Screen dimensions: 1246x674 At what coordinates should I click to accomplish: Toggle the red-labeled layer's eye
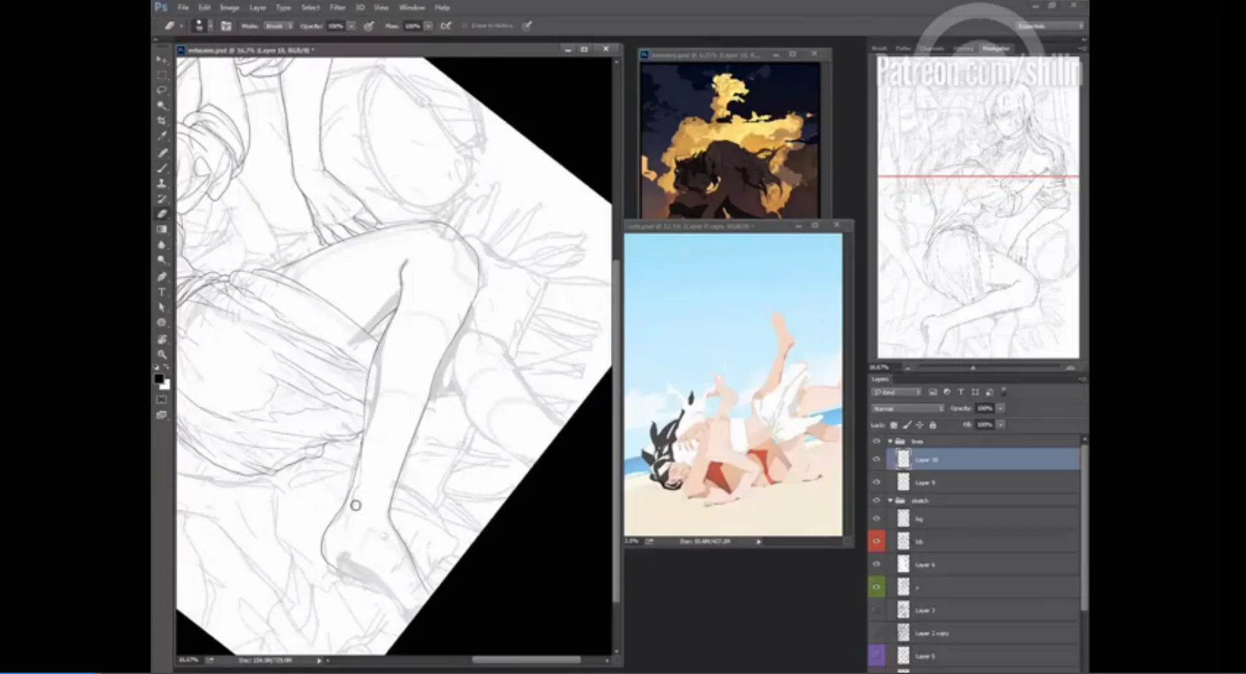click(876, 541)
